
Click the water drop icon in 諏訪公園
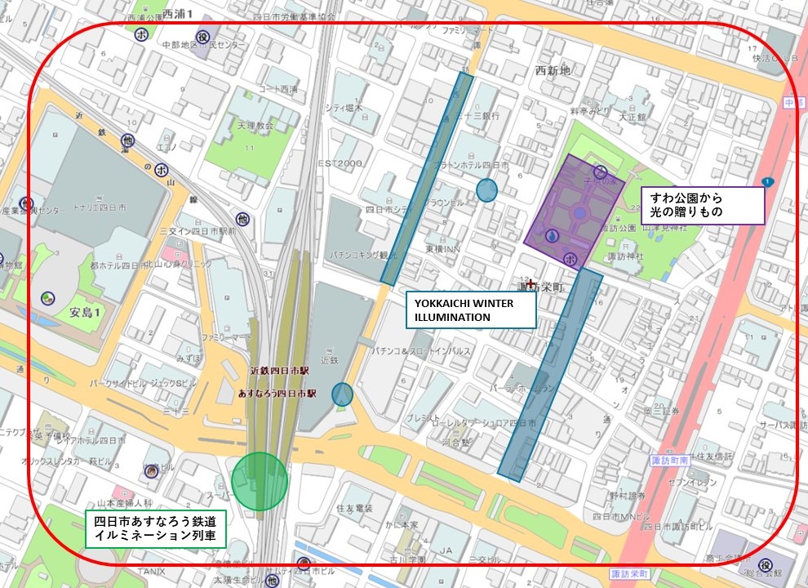[x=553, y=237]
